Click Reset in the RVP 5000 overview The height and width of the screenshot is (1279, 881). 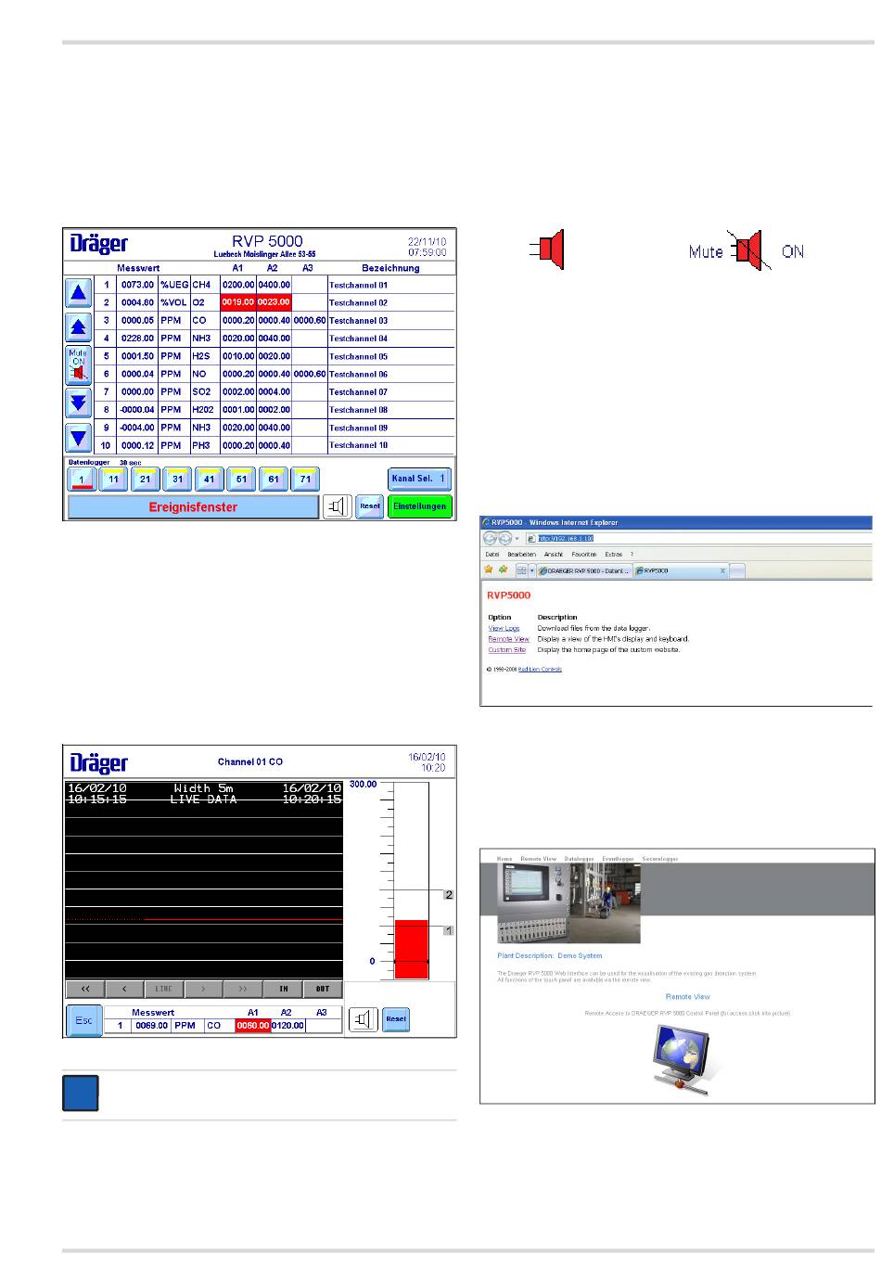pos(370,506)
